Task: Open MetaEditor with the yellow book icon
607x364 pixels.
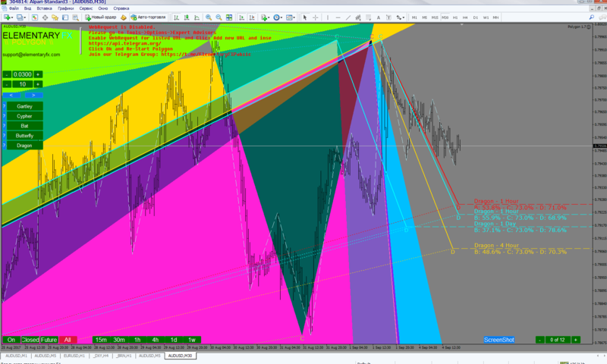Action: coord(124,17)
